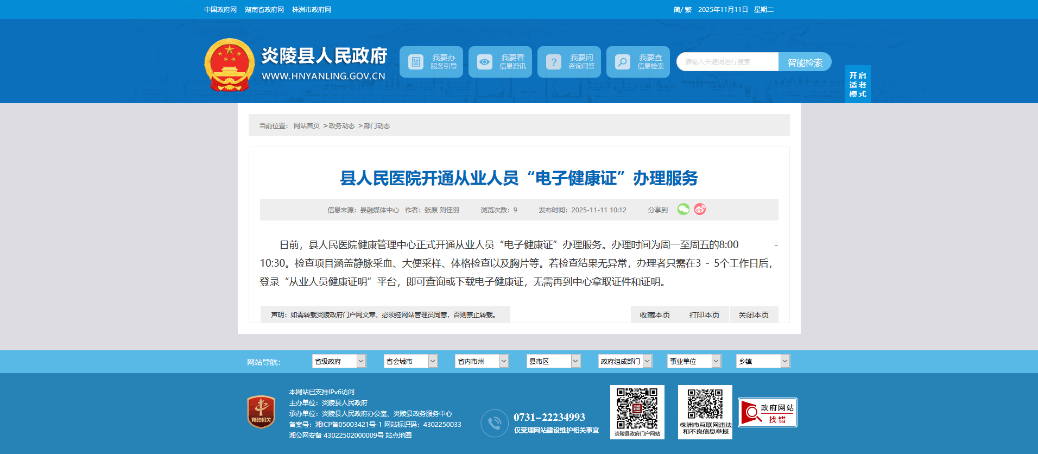Share article via WeChat icon
This screenshot has height=454, width=1038.
point(683,209)
